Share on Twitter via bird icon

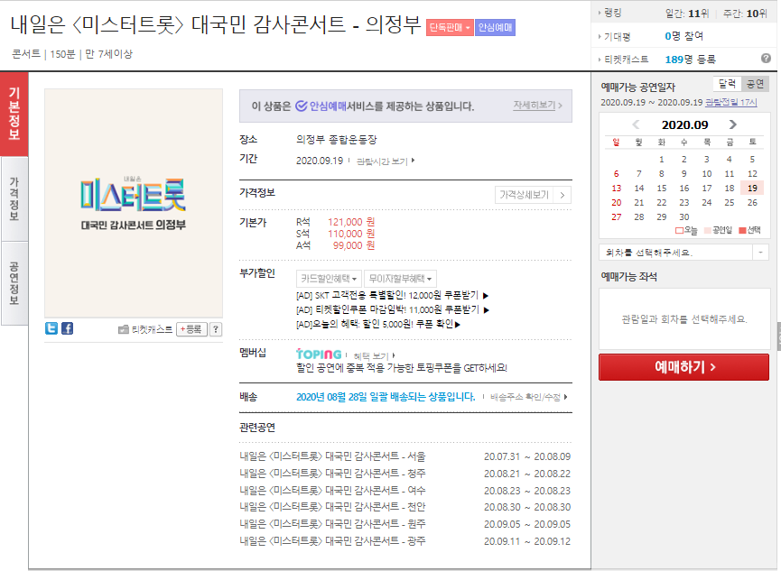[x=51, y=328]
